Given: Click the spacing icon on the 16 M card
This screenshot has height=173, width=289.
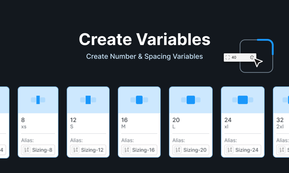Looking at the screenshot, I should tap(139, 100).
